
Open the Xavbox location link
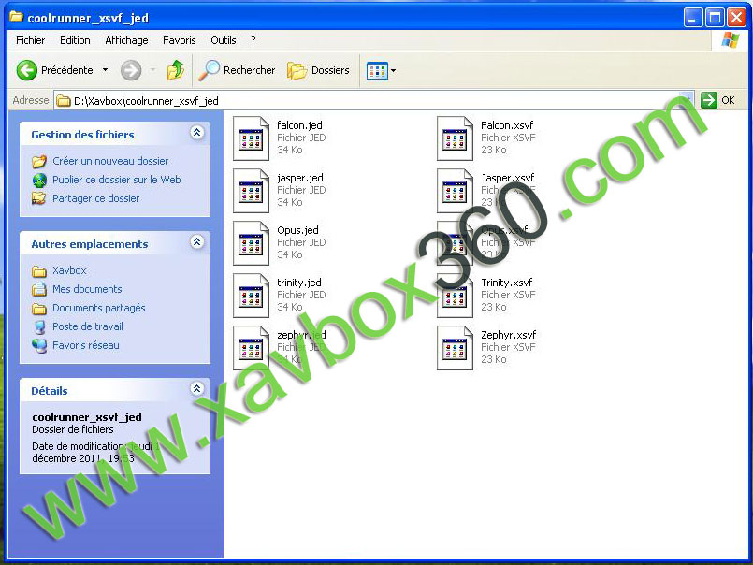click(69, 270)
